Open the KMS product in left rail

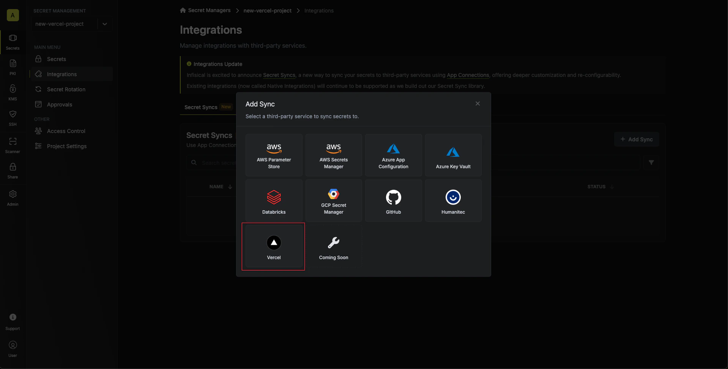(13, 93)
